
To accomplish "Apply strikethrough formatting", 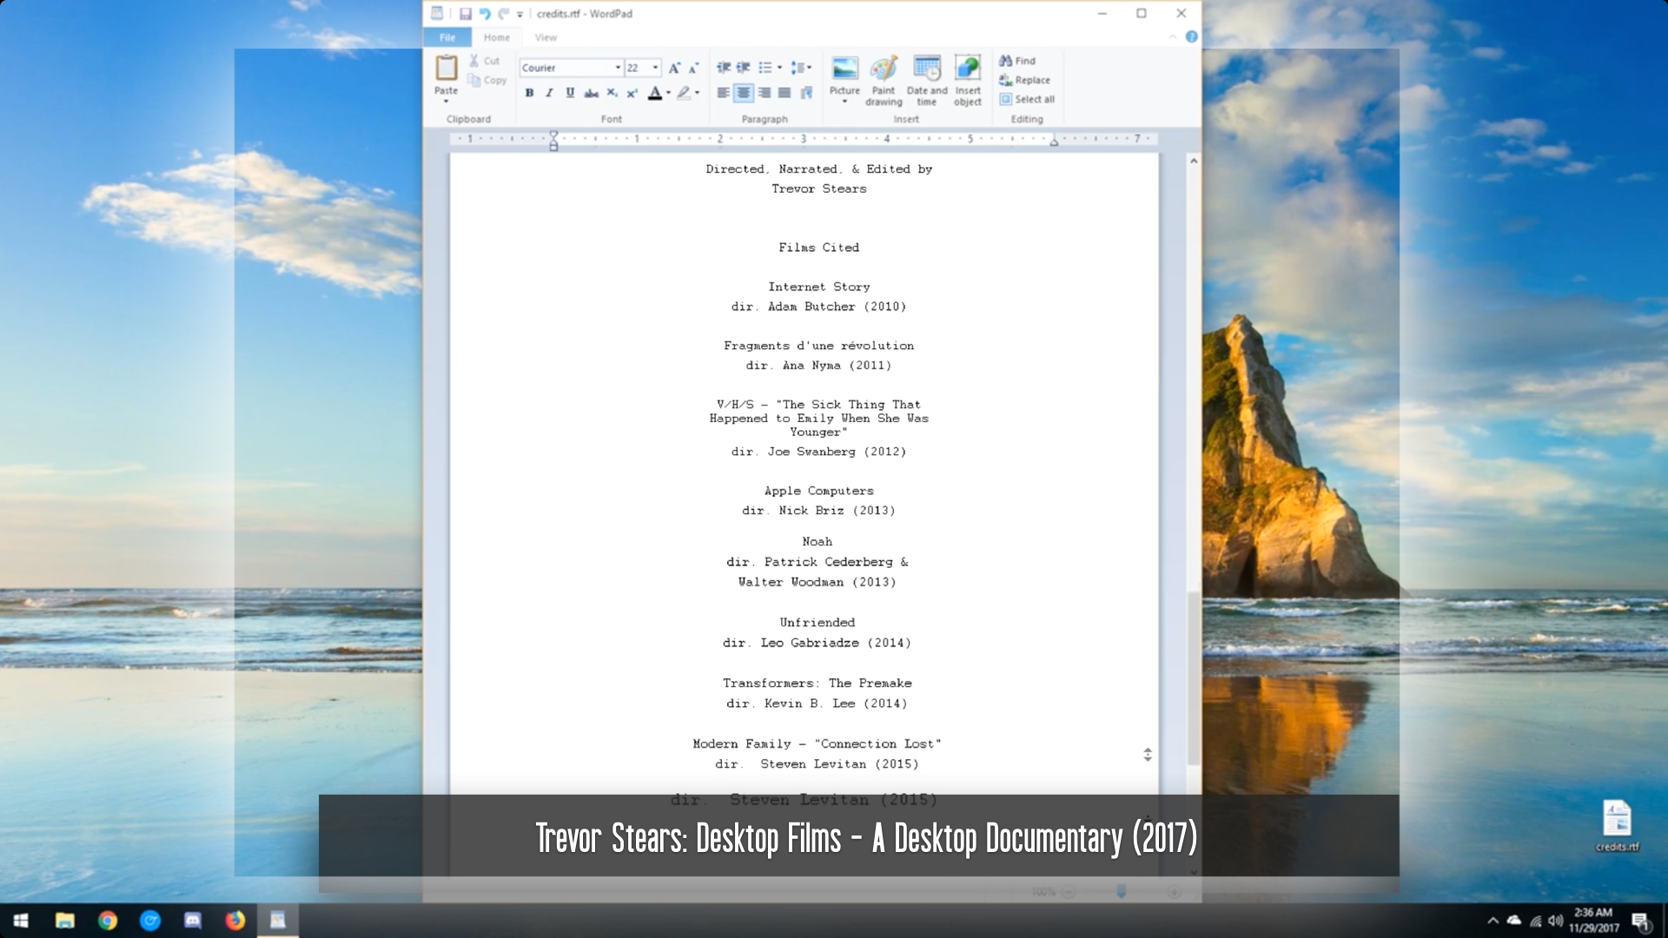I will (x=592, y=93).
